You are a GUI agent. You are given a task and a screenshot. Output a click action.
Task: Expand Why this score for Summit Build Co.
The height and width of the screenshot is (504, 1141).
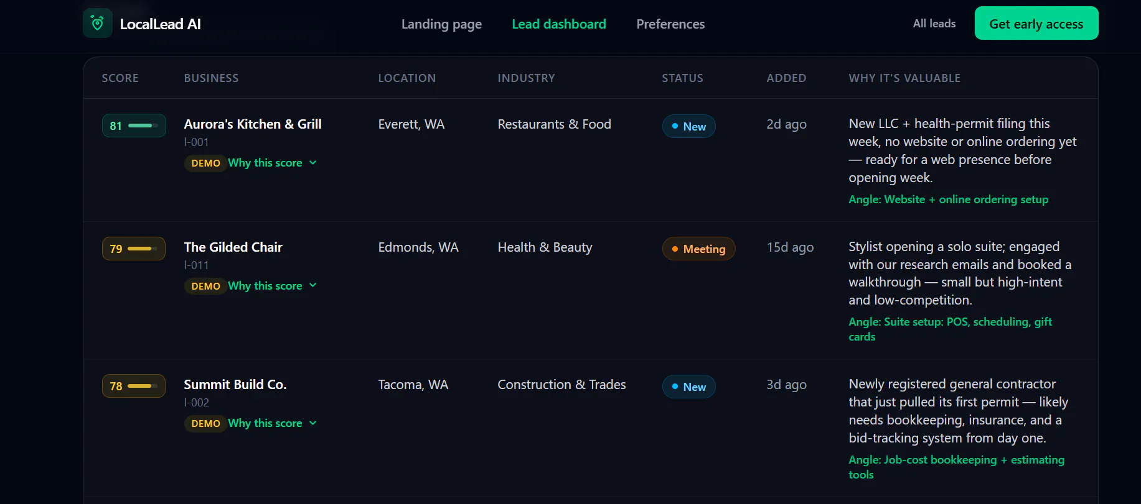(x=273, y=423)
